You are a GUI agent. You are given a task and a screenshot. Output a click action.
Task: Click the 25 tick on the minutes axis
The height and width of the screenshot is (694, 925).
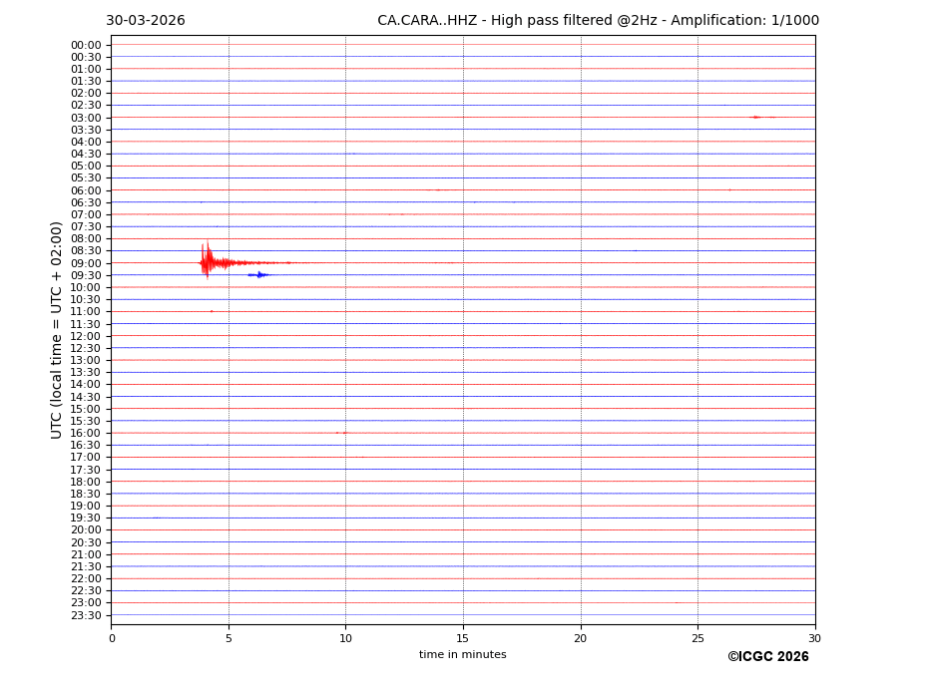(697, 638)
